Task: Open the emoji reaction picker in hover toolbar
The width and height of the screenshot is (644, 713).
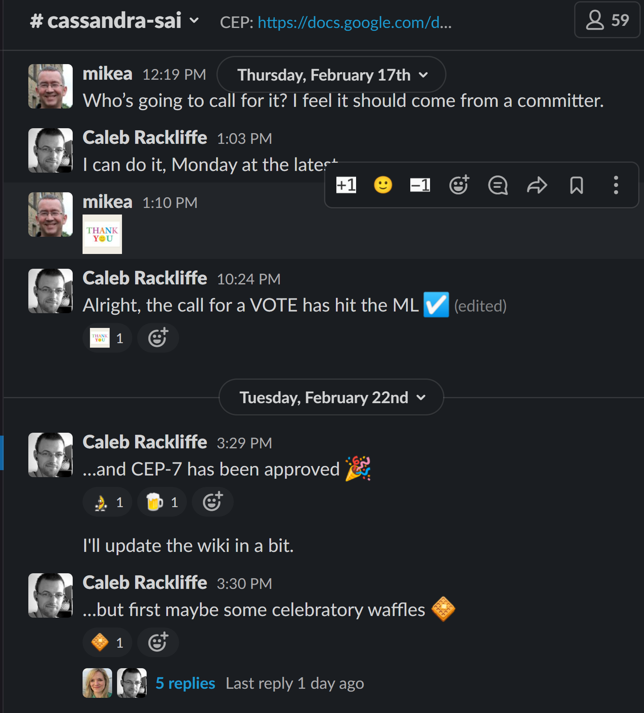Action: [459, 185]
